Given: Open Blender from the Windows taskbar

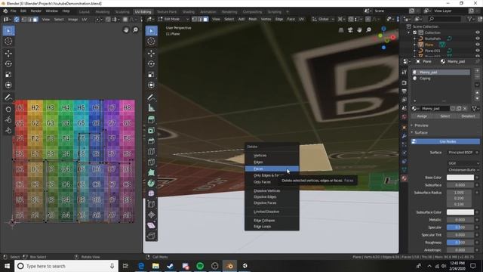Looking at the screenshot, I should pyautogui.click(x=229, y=266).
